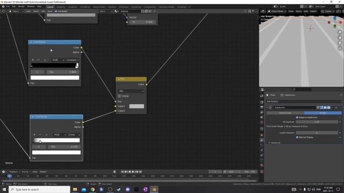Switch to the Layout workspace tab
344x193 pixels.
point(50,7)
